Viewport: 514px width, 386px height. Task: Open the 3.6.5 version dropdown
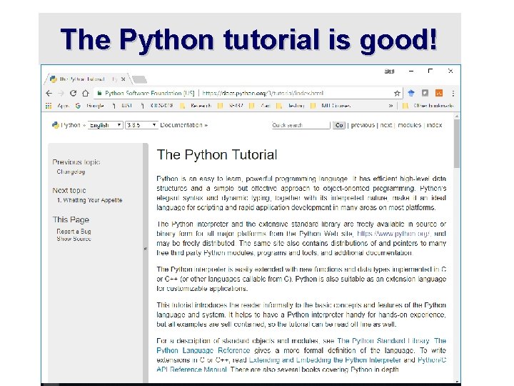tap(141, 125)
